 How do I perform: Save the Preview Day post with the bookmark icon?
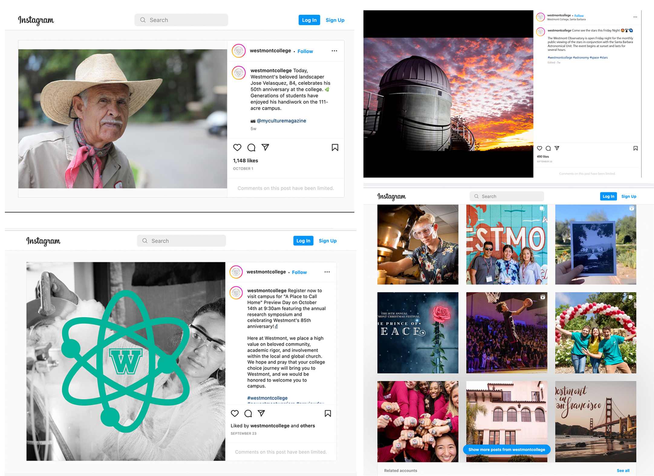(328, 413)
